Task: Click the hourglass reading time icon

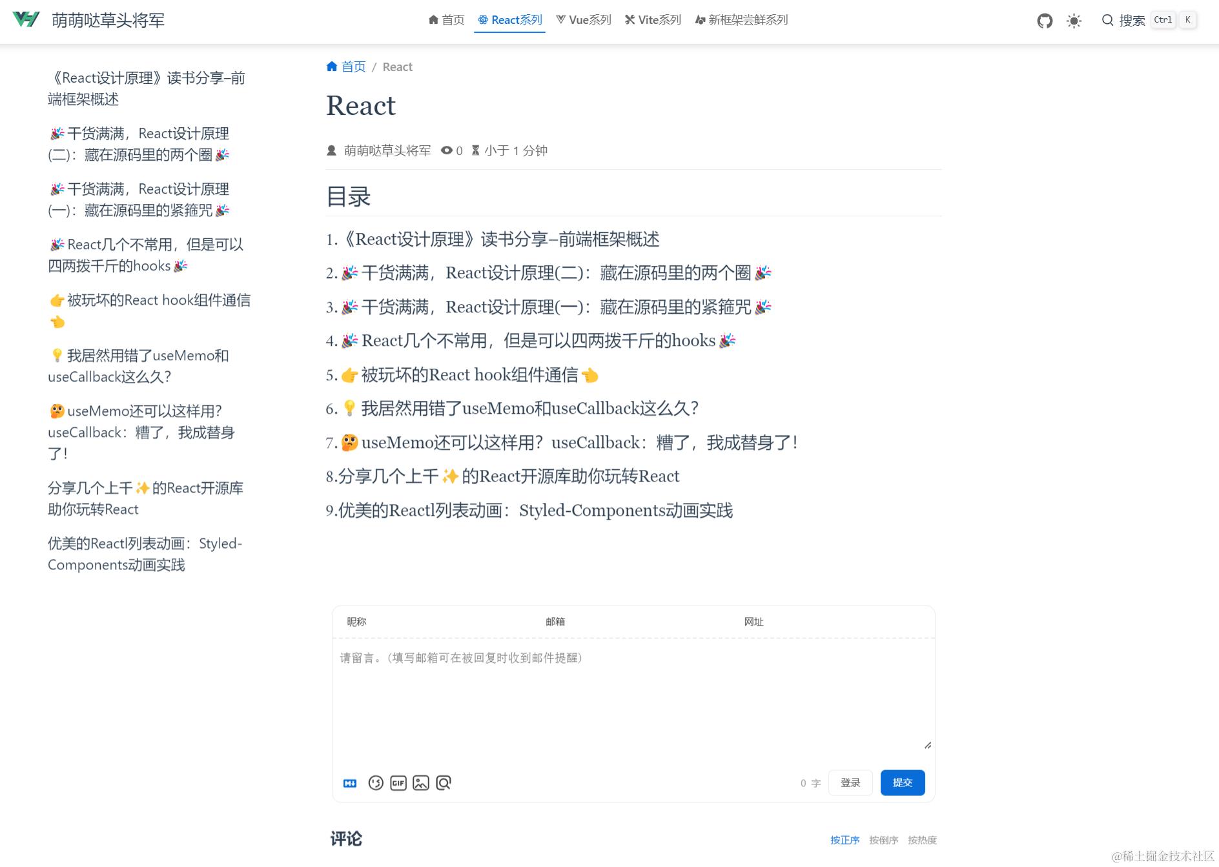Action: click(475, 150)
